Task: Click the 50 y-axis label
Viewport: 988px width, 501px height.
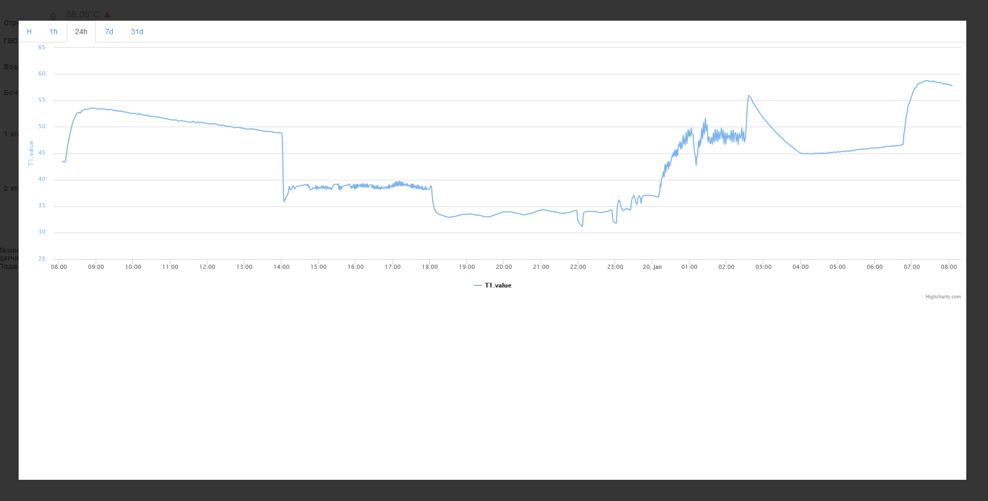Action: click(x=42, y=126)
